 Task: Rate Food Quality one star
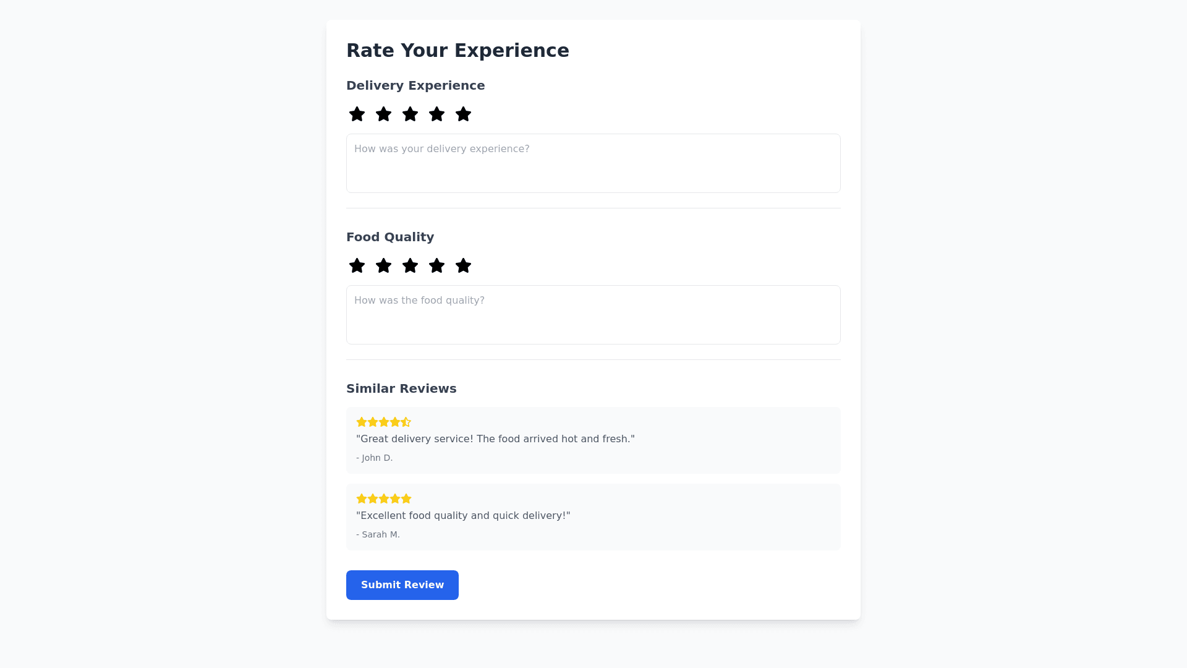[357, 266]
